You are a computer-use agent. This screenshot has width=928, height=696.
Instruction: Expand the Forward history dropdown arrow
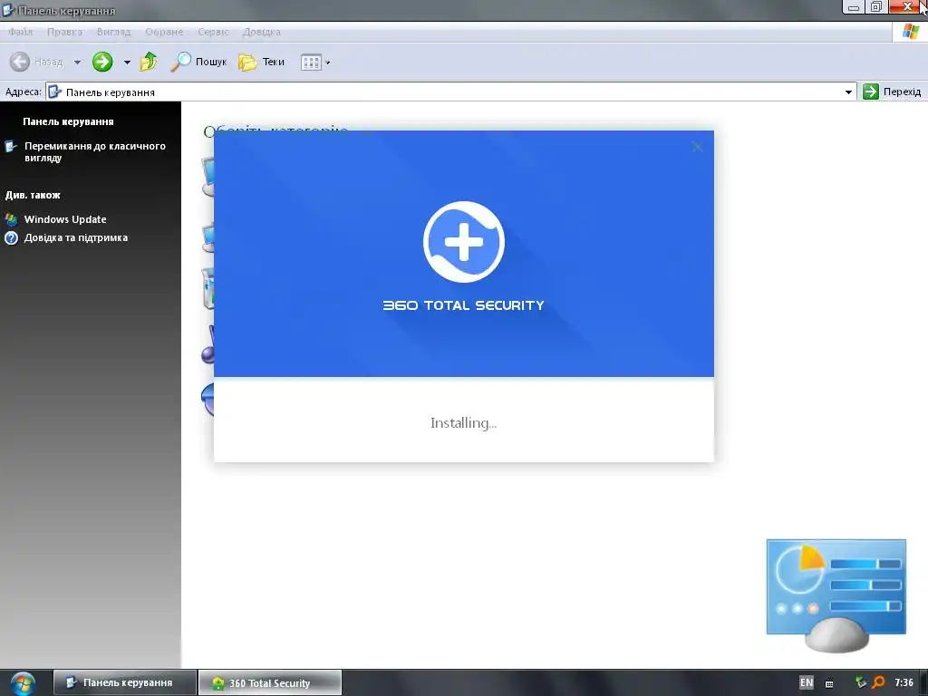(x=127, y=63)
